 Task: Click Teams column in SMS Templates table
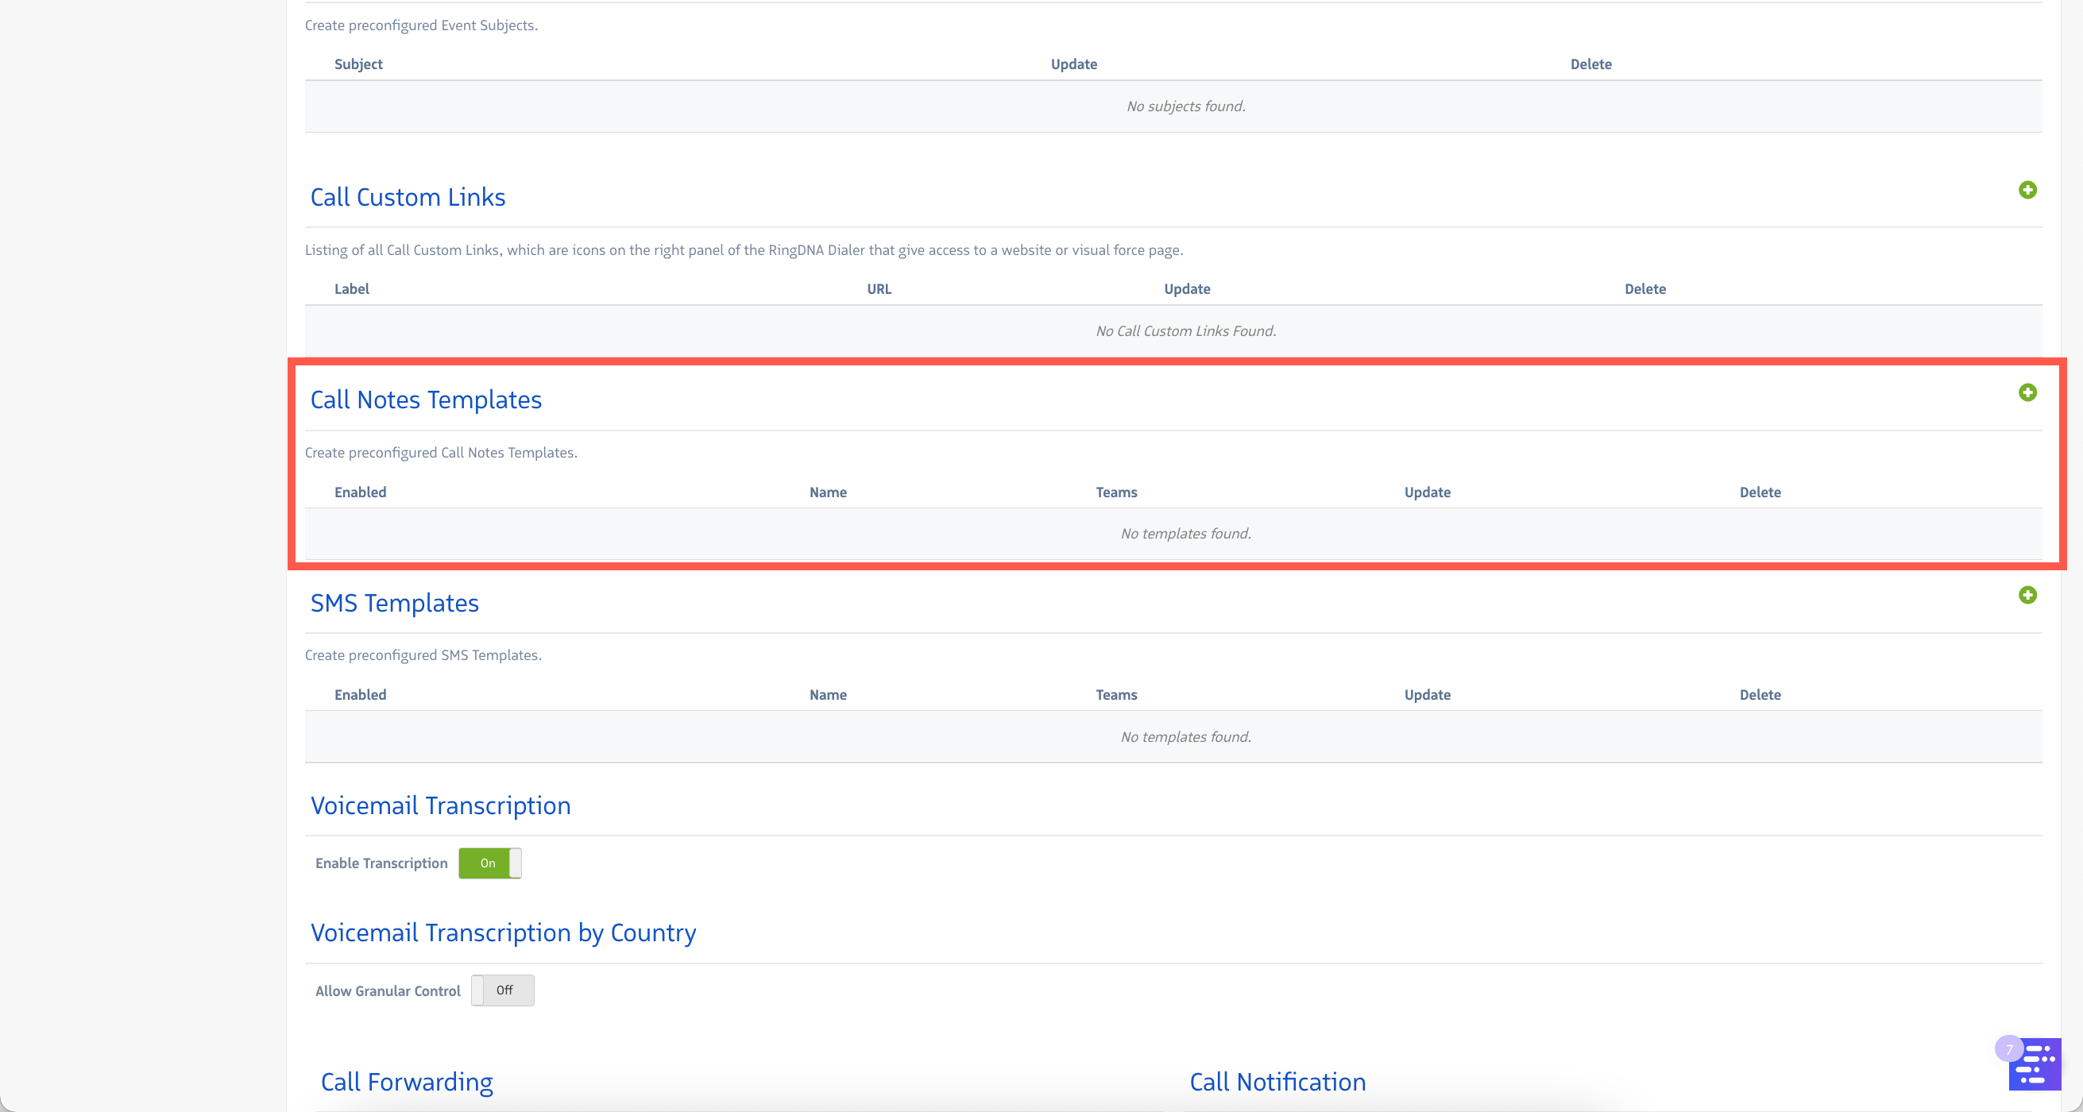pos(1116,695)
